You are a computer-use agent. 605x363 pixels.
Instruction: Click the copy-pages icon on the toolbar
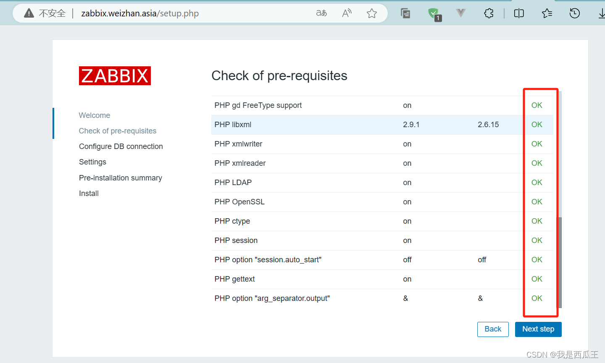405,13
